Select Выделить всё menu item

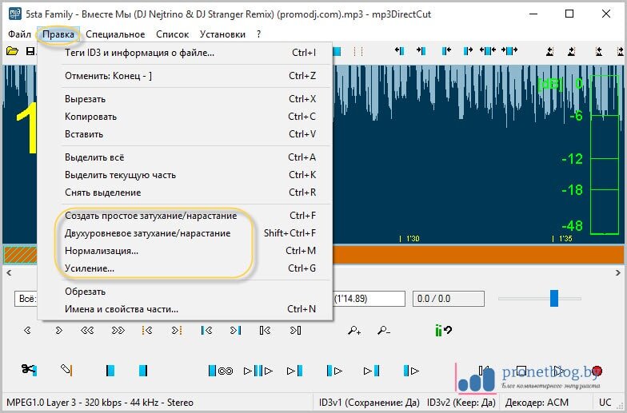click(x=185, y=157)
